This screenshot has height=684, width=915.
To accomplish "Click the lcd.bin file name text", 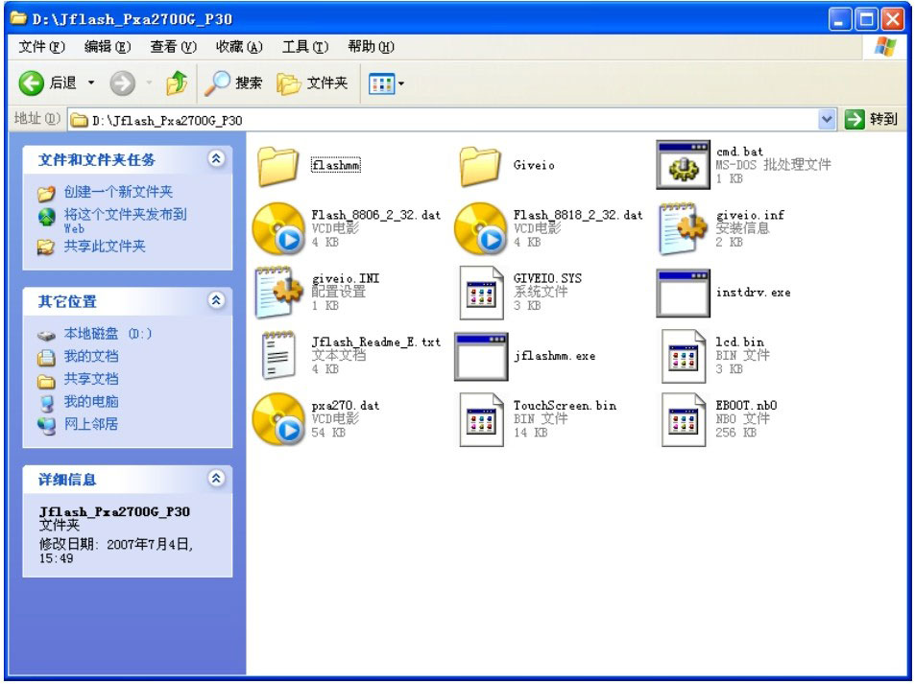I will 740,342.
